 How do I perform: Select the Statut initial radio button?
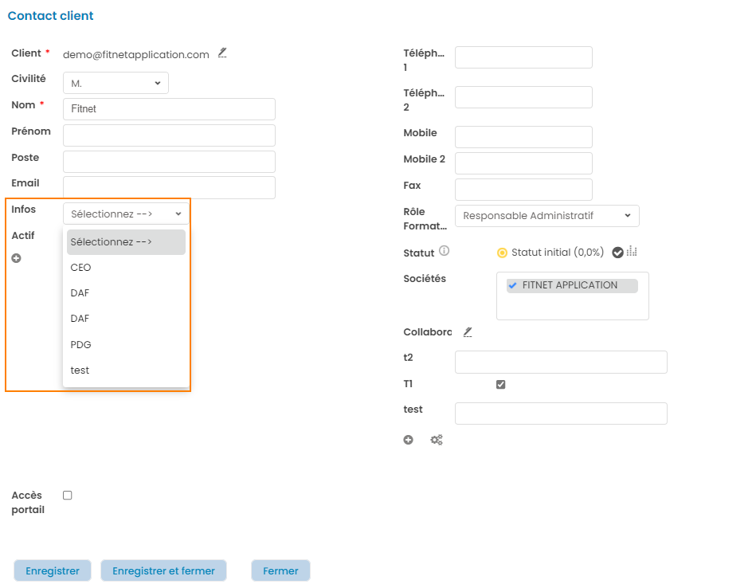[502, 253]
